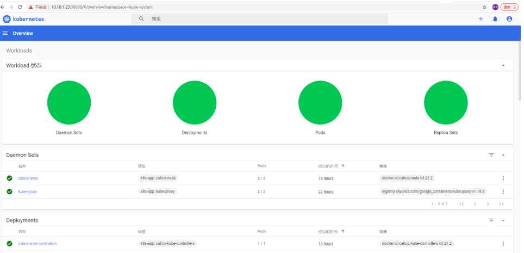Image resolution: width=524 pixels, height=253 pixels.
Task: Bookmark this page with star icon
Action: [x=484, y=7]
